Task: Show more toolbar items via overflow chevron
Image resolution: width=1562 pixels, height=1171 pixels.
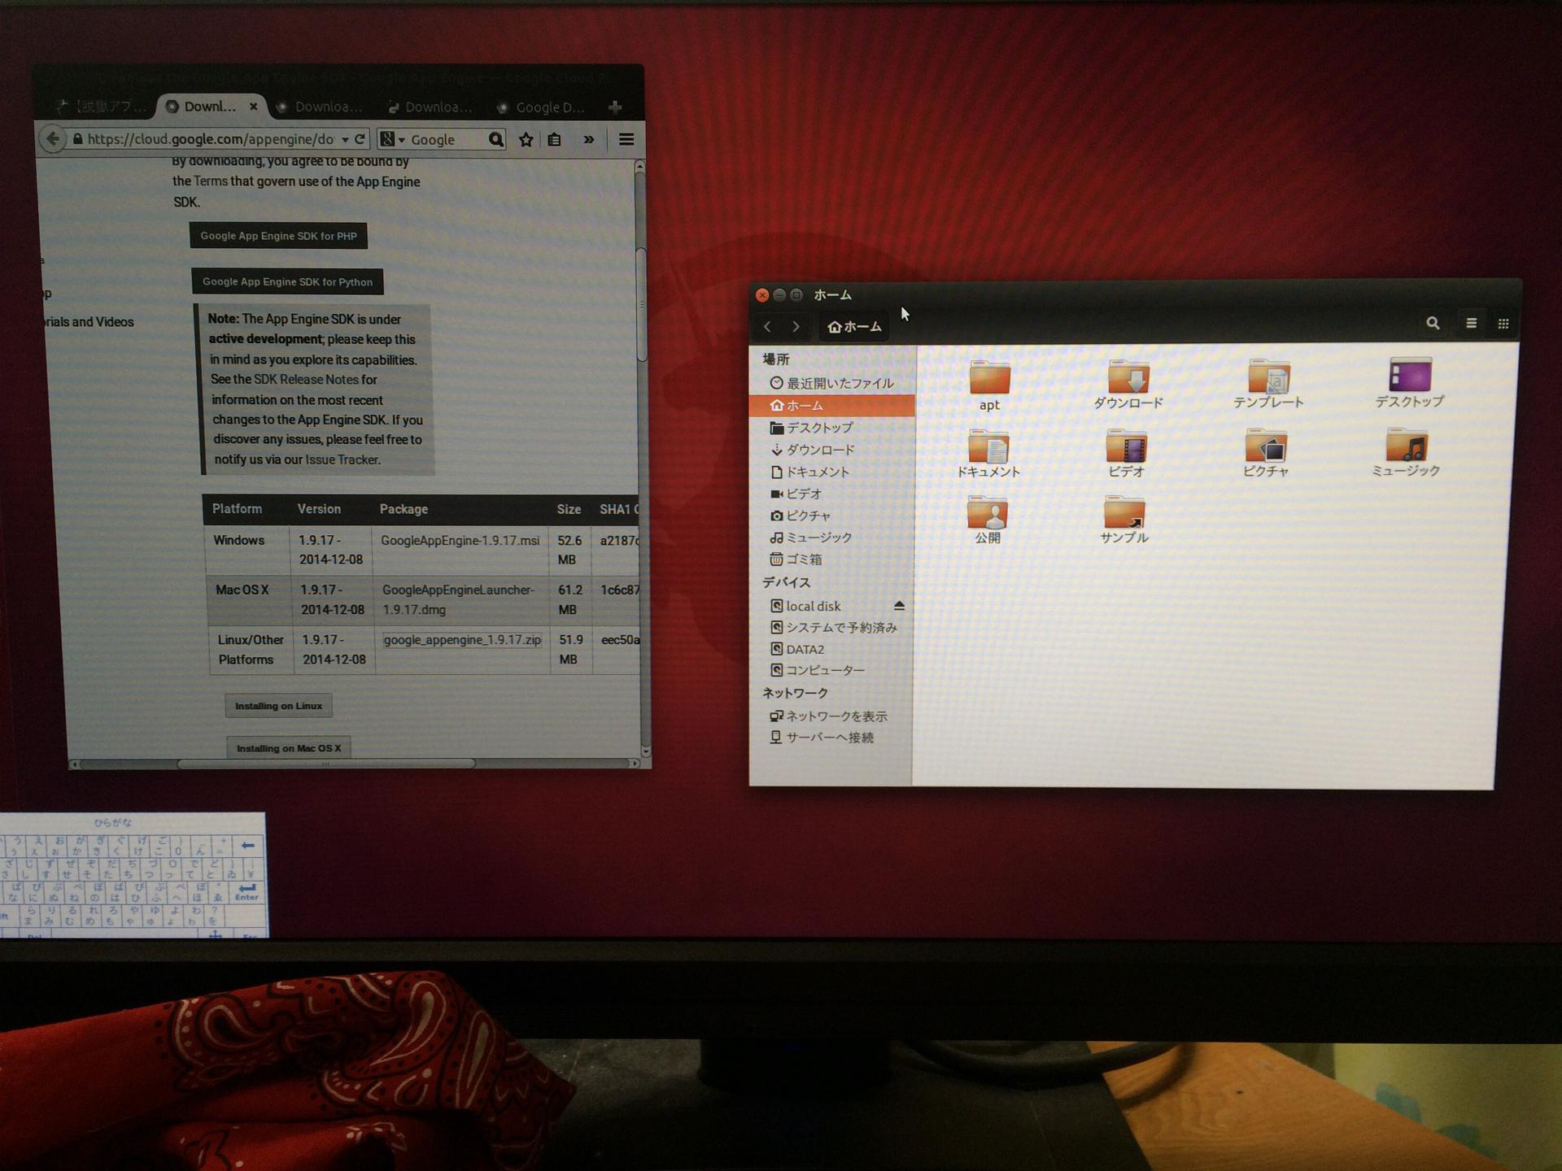Action: click(x=588, y=140)
